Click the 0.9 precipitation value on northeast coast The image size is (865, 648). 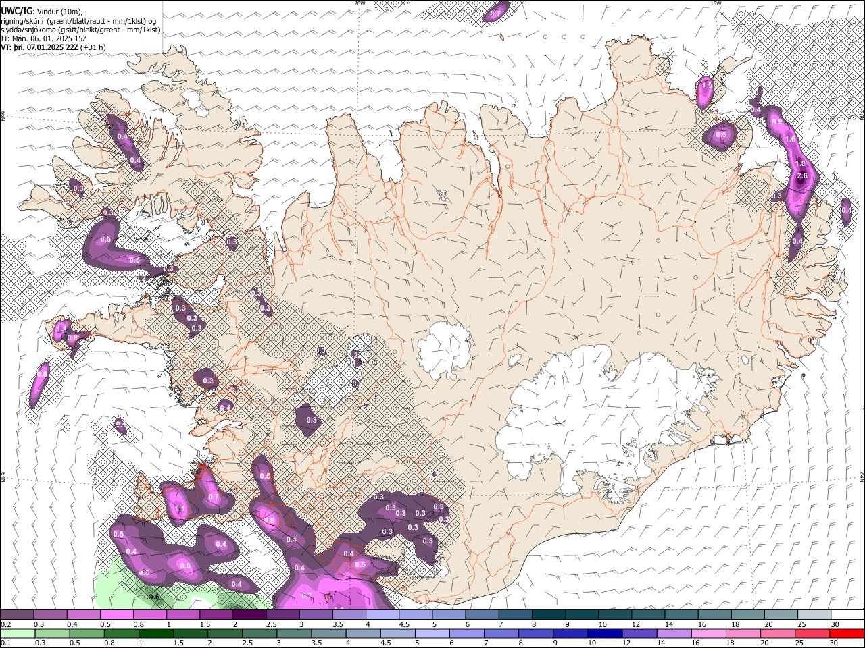coord(777,122)
